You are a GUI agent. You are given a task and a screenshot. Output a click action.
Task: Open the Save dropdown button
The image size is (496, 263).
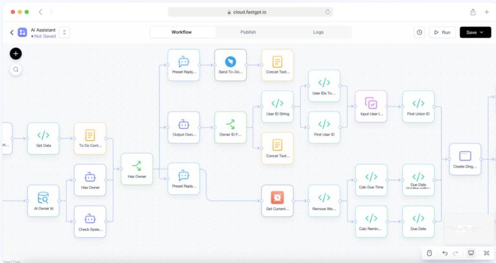coord(475,32)
